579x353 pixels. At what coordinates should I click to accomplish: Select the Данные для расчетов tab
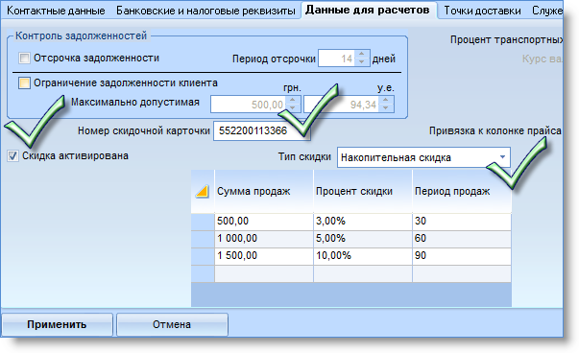point(368,10)
